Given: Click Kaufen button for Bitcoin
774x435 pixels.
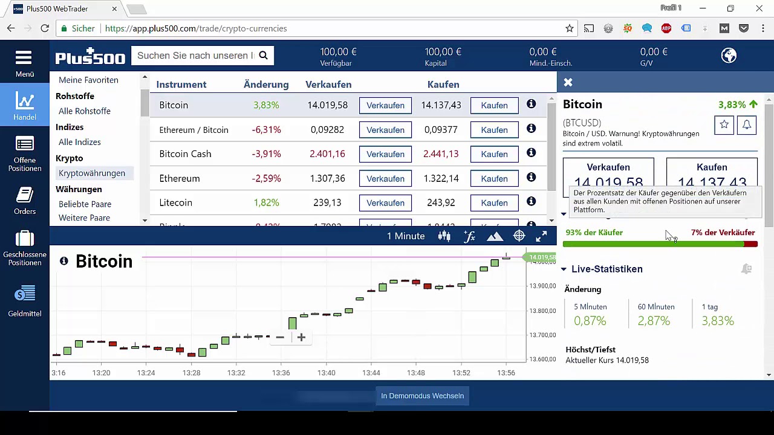Looking at the screenshot, I should click(494, 105).
